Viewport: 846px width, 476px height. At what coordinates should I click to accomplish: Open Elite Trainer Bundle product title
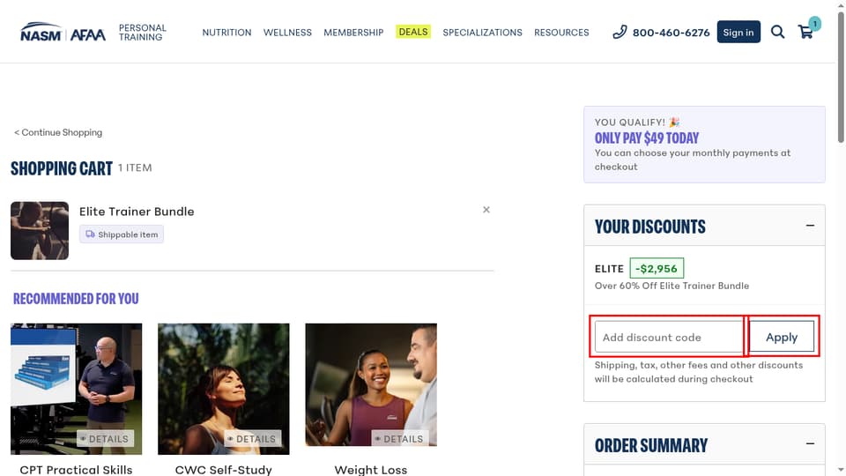(x=137, y=212)
